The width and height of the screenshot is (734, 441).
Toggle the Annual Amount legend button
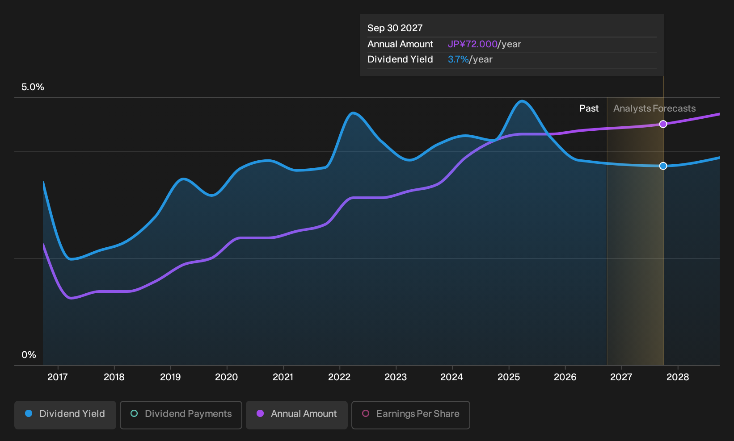(297, 415)
